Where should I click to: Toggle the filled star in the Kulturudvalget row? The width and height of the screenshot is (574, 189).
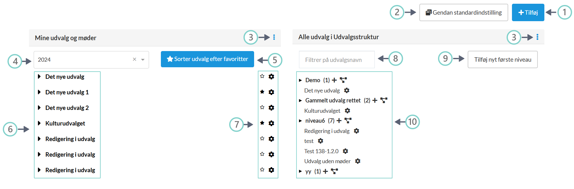tap(262, 123)
